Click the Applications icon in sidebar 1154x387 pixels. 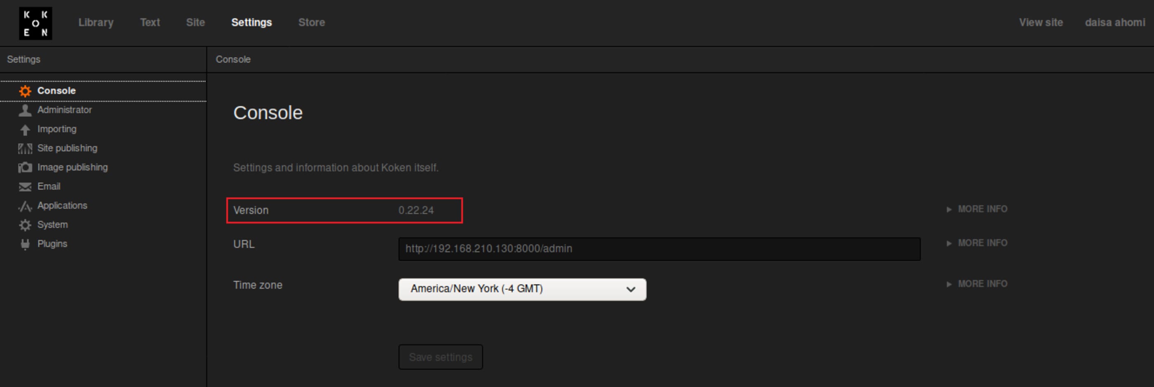(x=25, y=206)
